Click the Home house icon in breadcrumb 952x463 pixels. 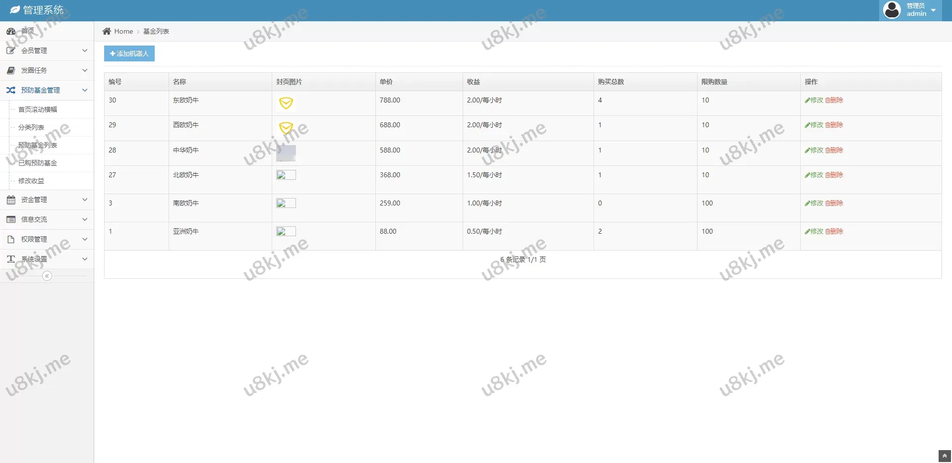tap(107, 31)
